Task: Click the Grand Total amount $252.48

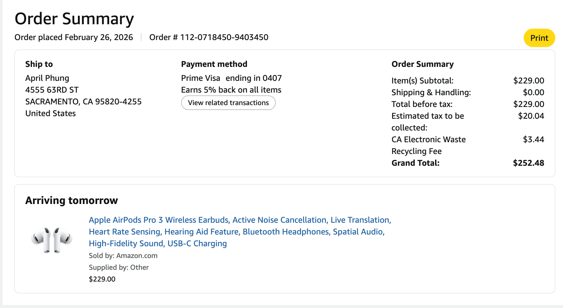Action: (x=528, y=163)
